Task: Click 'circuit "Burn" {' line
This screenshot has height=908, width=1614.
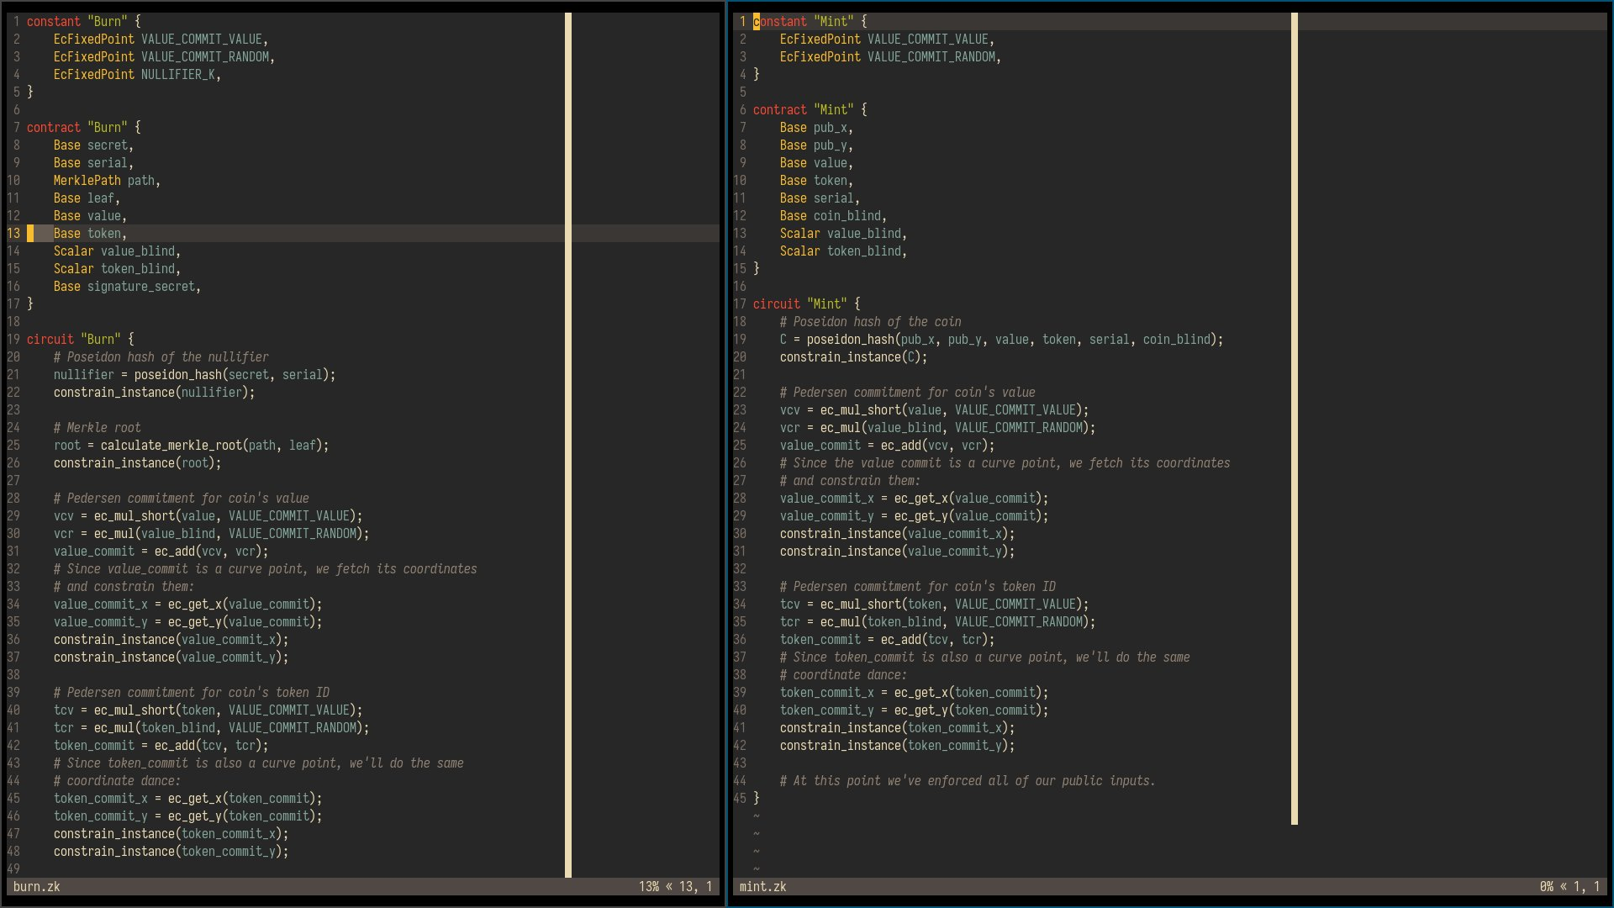Action: 81,340
